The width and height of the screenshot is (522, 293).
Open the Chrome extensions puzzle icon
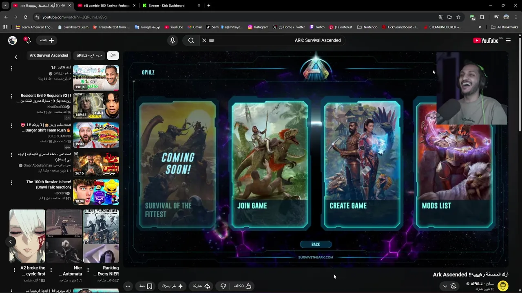pyautogui.click(x=482, y=17)
